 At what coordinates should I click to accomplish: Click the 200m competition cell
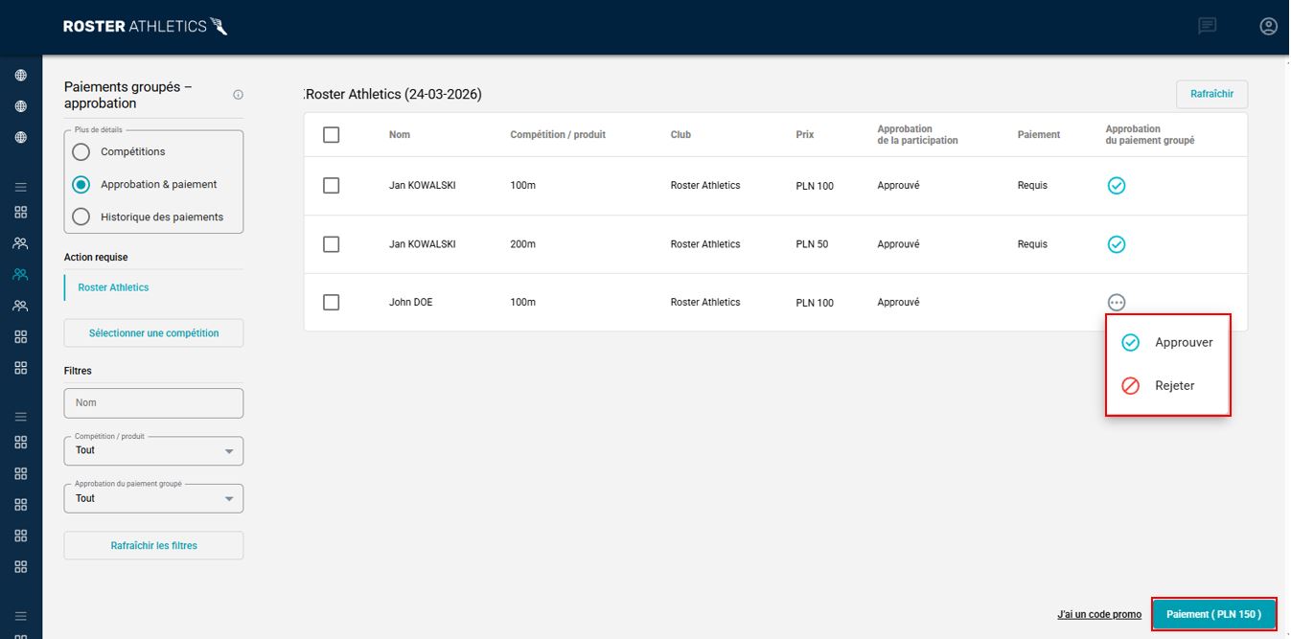click(x=522, y=244)
